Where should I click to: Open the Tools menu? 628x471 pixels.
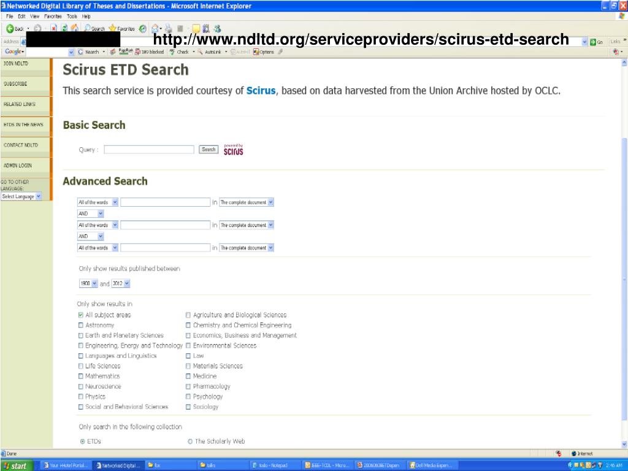pos(72,17)
